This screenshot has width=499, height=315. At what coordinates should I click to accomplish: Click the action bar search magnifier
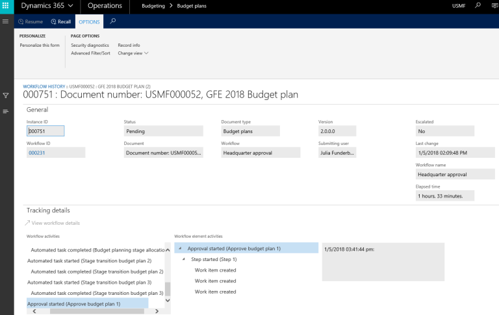(x=113, y=21)
